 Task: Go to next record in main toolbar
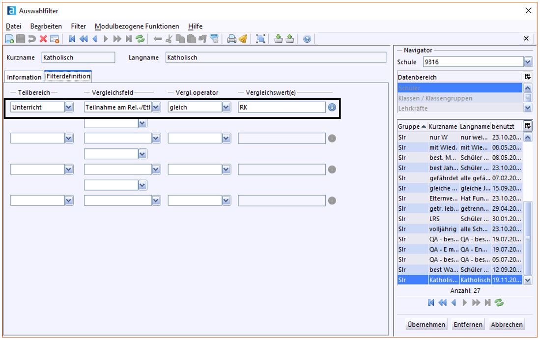click(106, 39)
